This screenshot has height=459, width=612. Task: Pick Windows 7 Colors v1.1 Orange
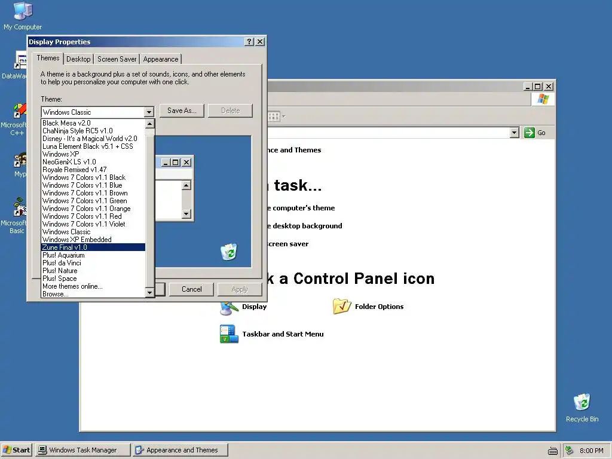tap(93, 209)
